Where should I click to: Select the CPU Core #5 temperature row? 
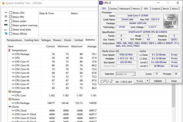click(53, 77)
